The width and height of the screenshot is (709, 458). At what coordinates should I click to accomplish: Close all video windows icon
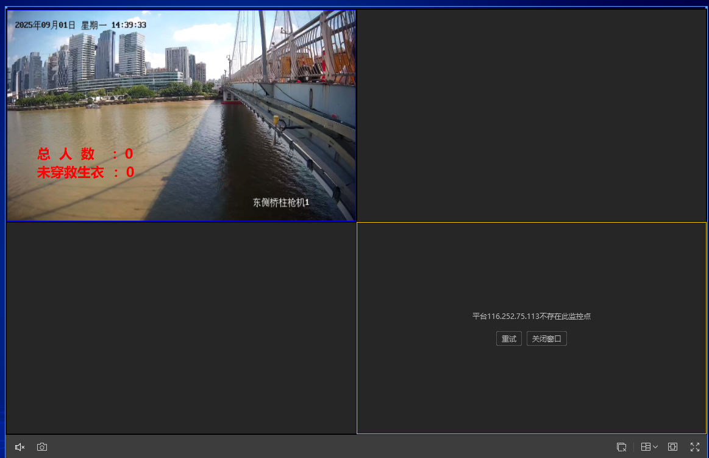[x=621, y=446]
